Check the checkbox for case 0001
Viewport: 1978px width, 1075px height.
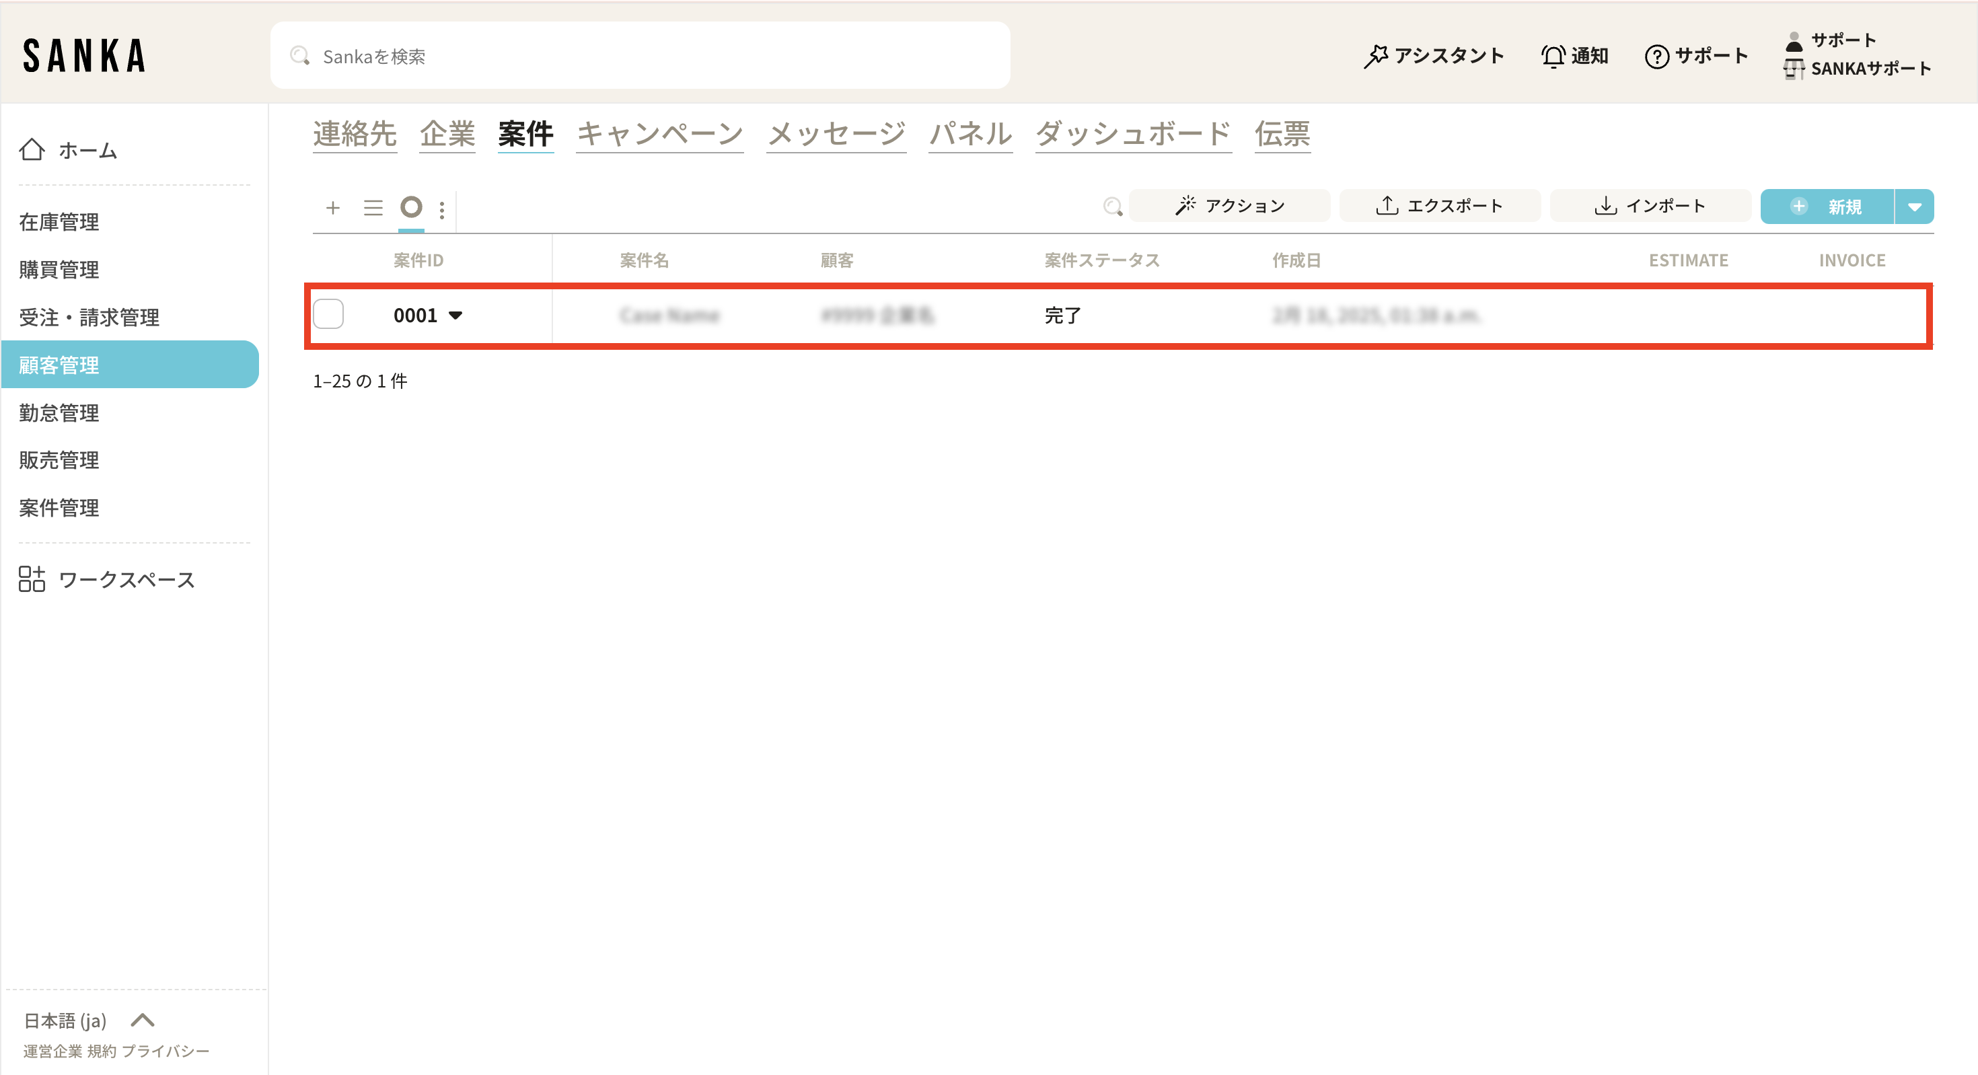pyautogui.click(x=328, y=315)
